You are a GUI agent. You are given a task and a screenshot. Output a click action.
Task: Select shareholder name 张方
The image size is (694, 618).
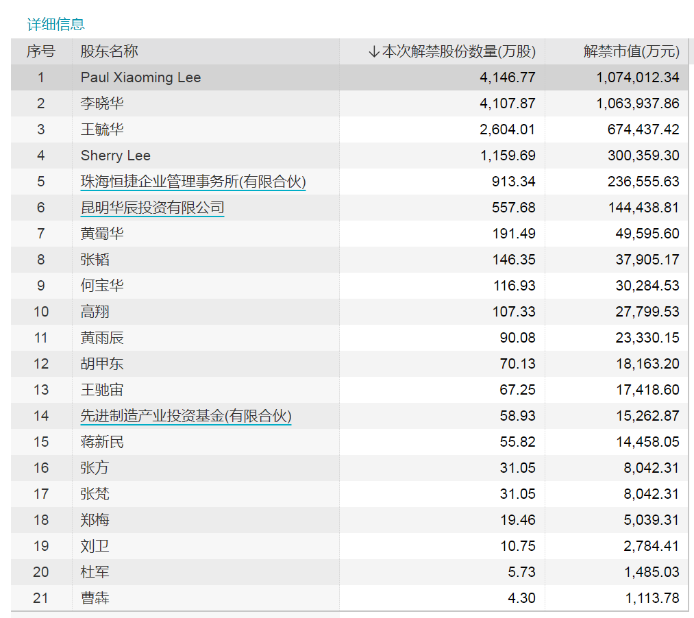95,468
